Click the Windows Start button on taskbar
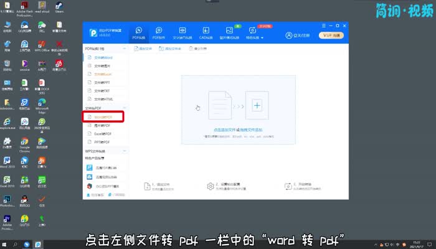 pyautogui.click(x=6, y=243)
